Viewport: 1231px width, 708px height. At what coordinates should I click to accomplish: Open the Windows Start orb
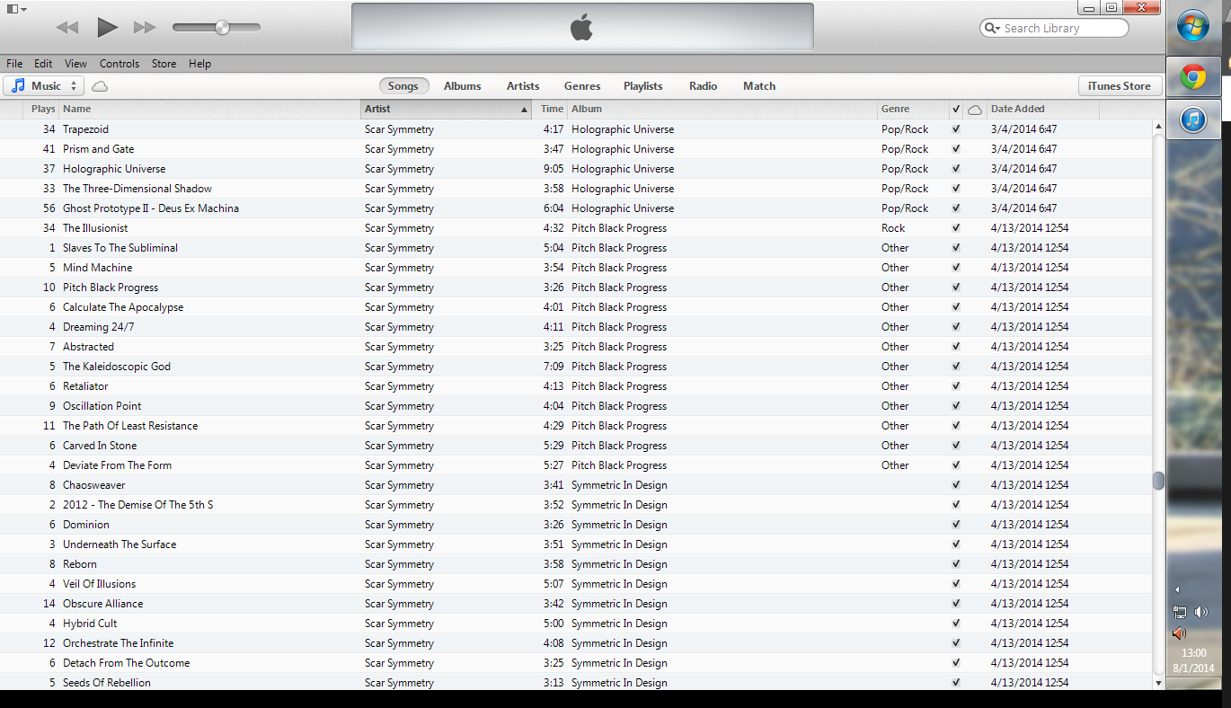(1193, 25)
